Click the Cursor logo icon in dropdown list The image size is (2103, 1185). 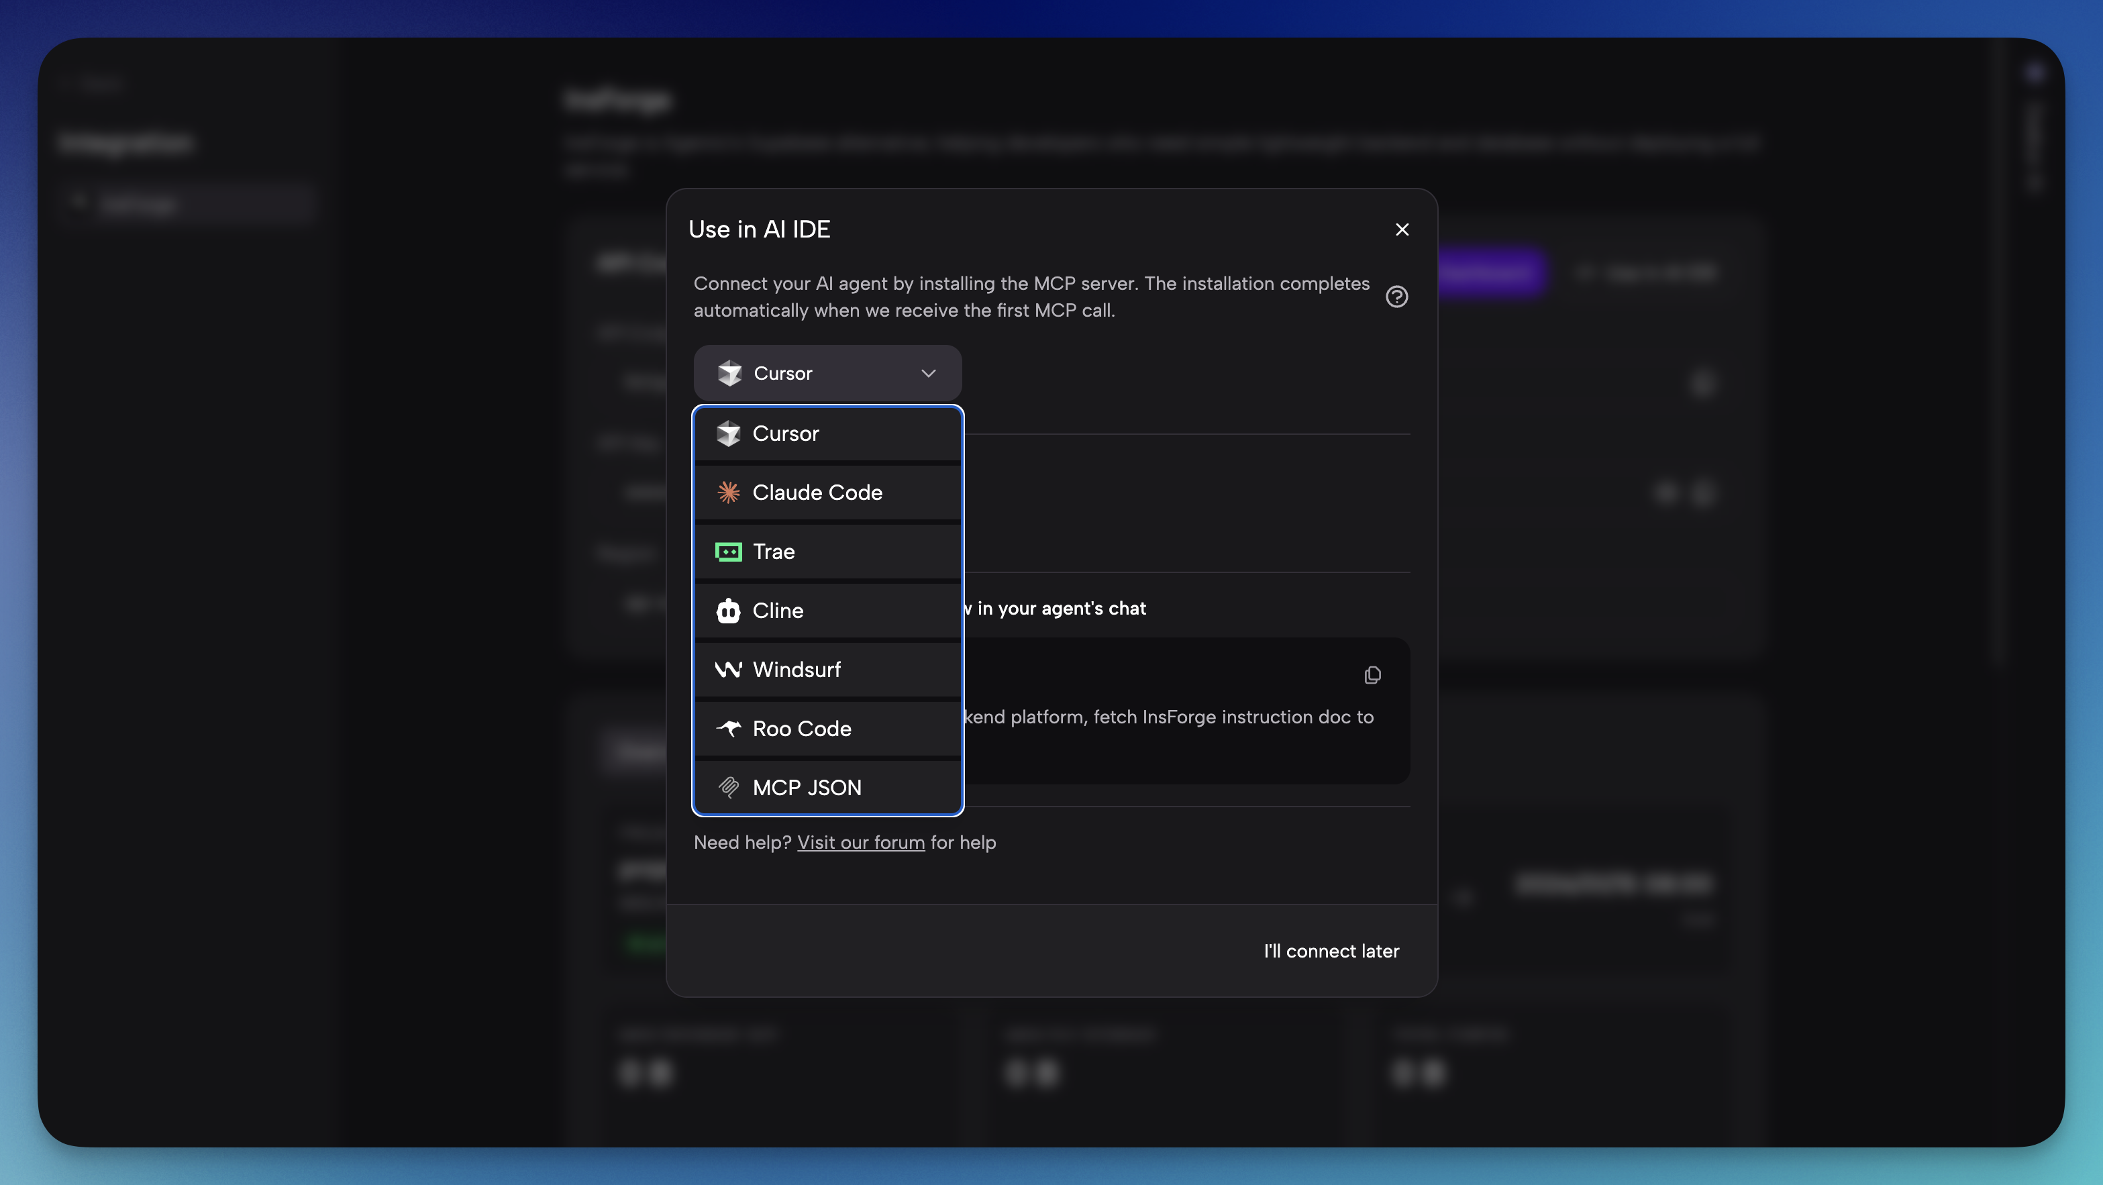[x=728, y=434]
